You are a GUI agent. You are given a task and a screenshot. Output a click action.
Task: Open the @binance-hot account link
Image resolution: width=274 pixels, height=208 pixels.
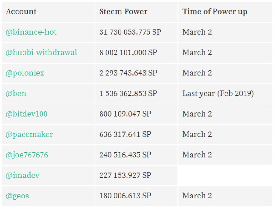(x=31, y=32)
